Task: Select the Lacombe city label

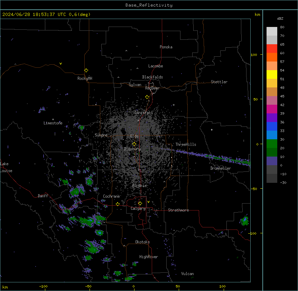Action: coord(156,66)
